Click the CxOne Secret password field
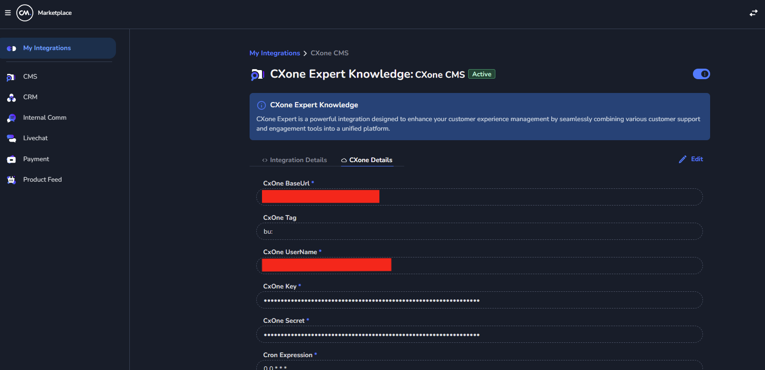This screenshot has height=370, width=765. (480, 334)
